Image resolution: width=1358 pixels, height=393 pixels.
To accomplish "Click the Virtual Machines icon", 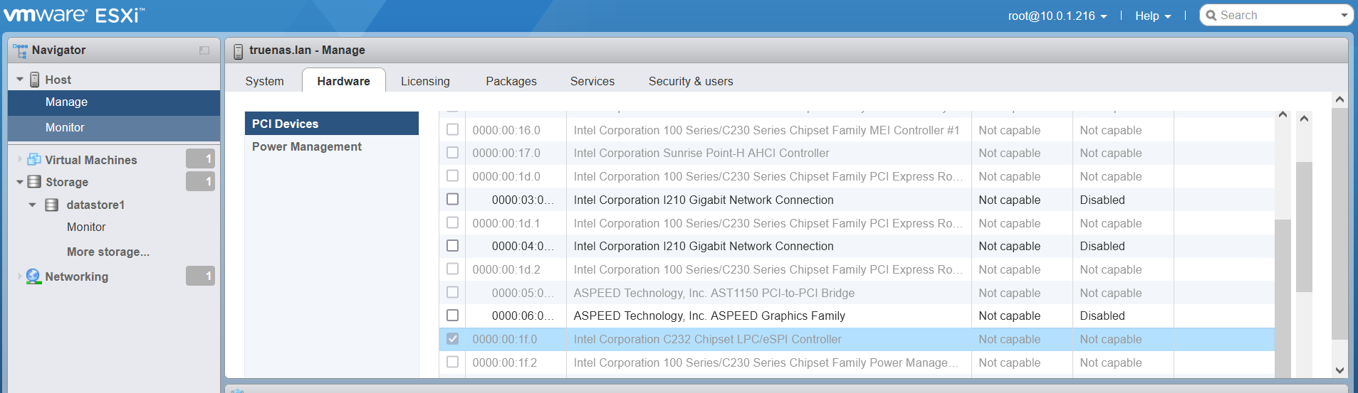I will click(x=34, y=160).
